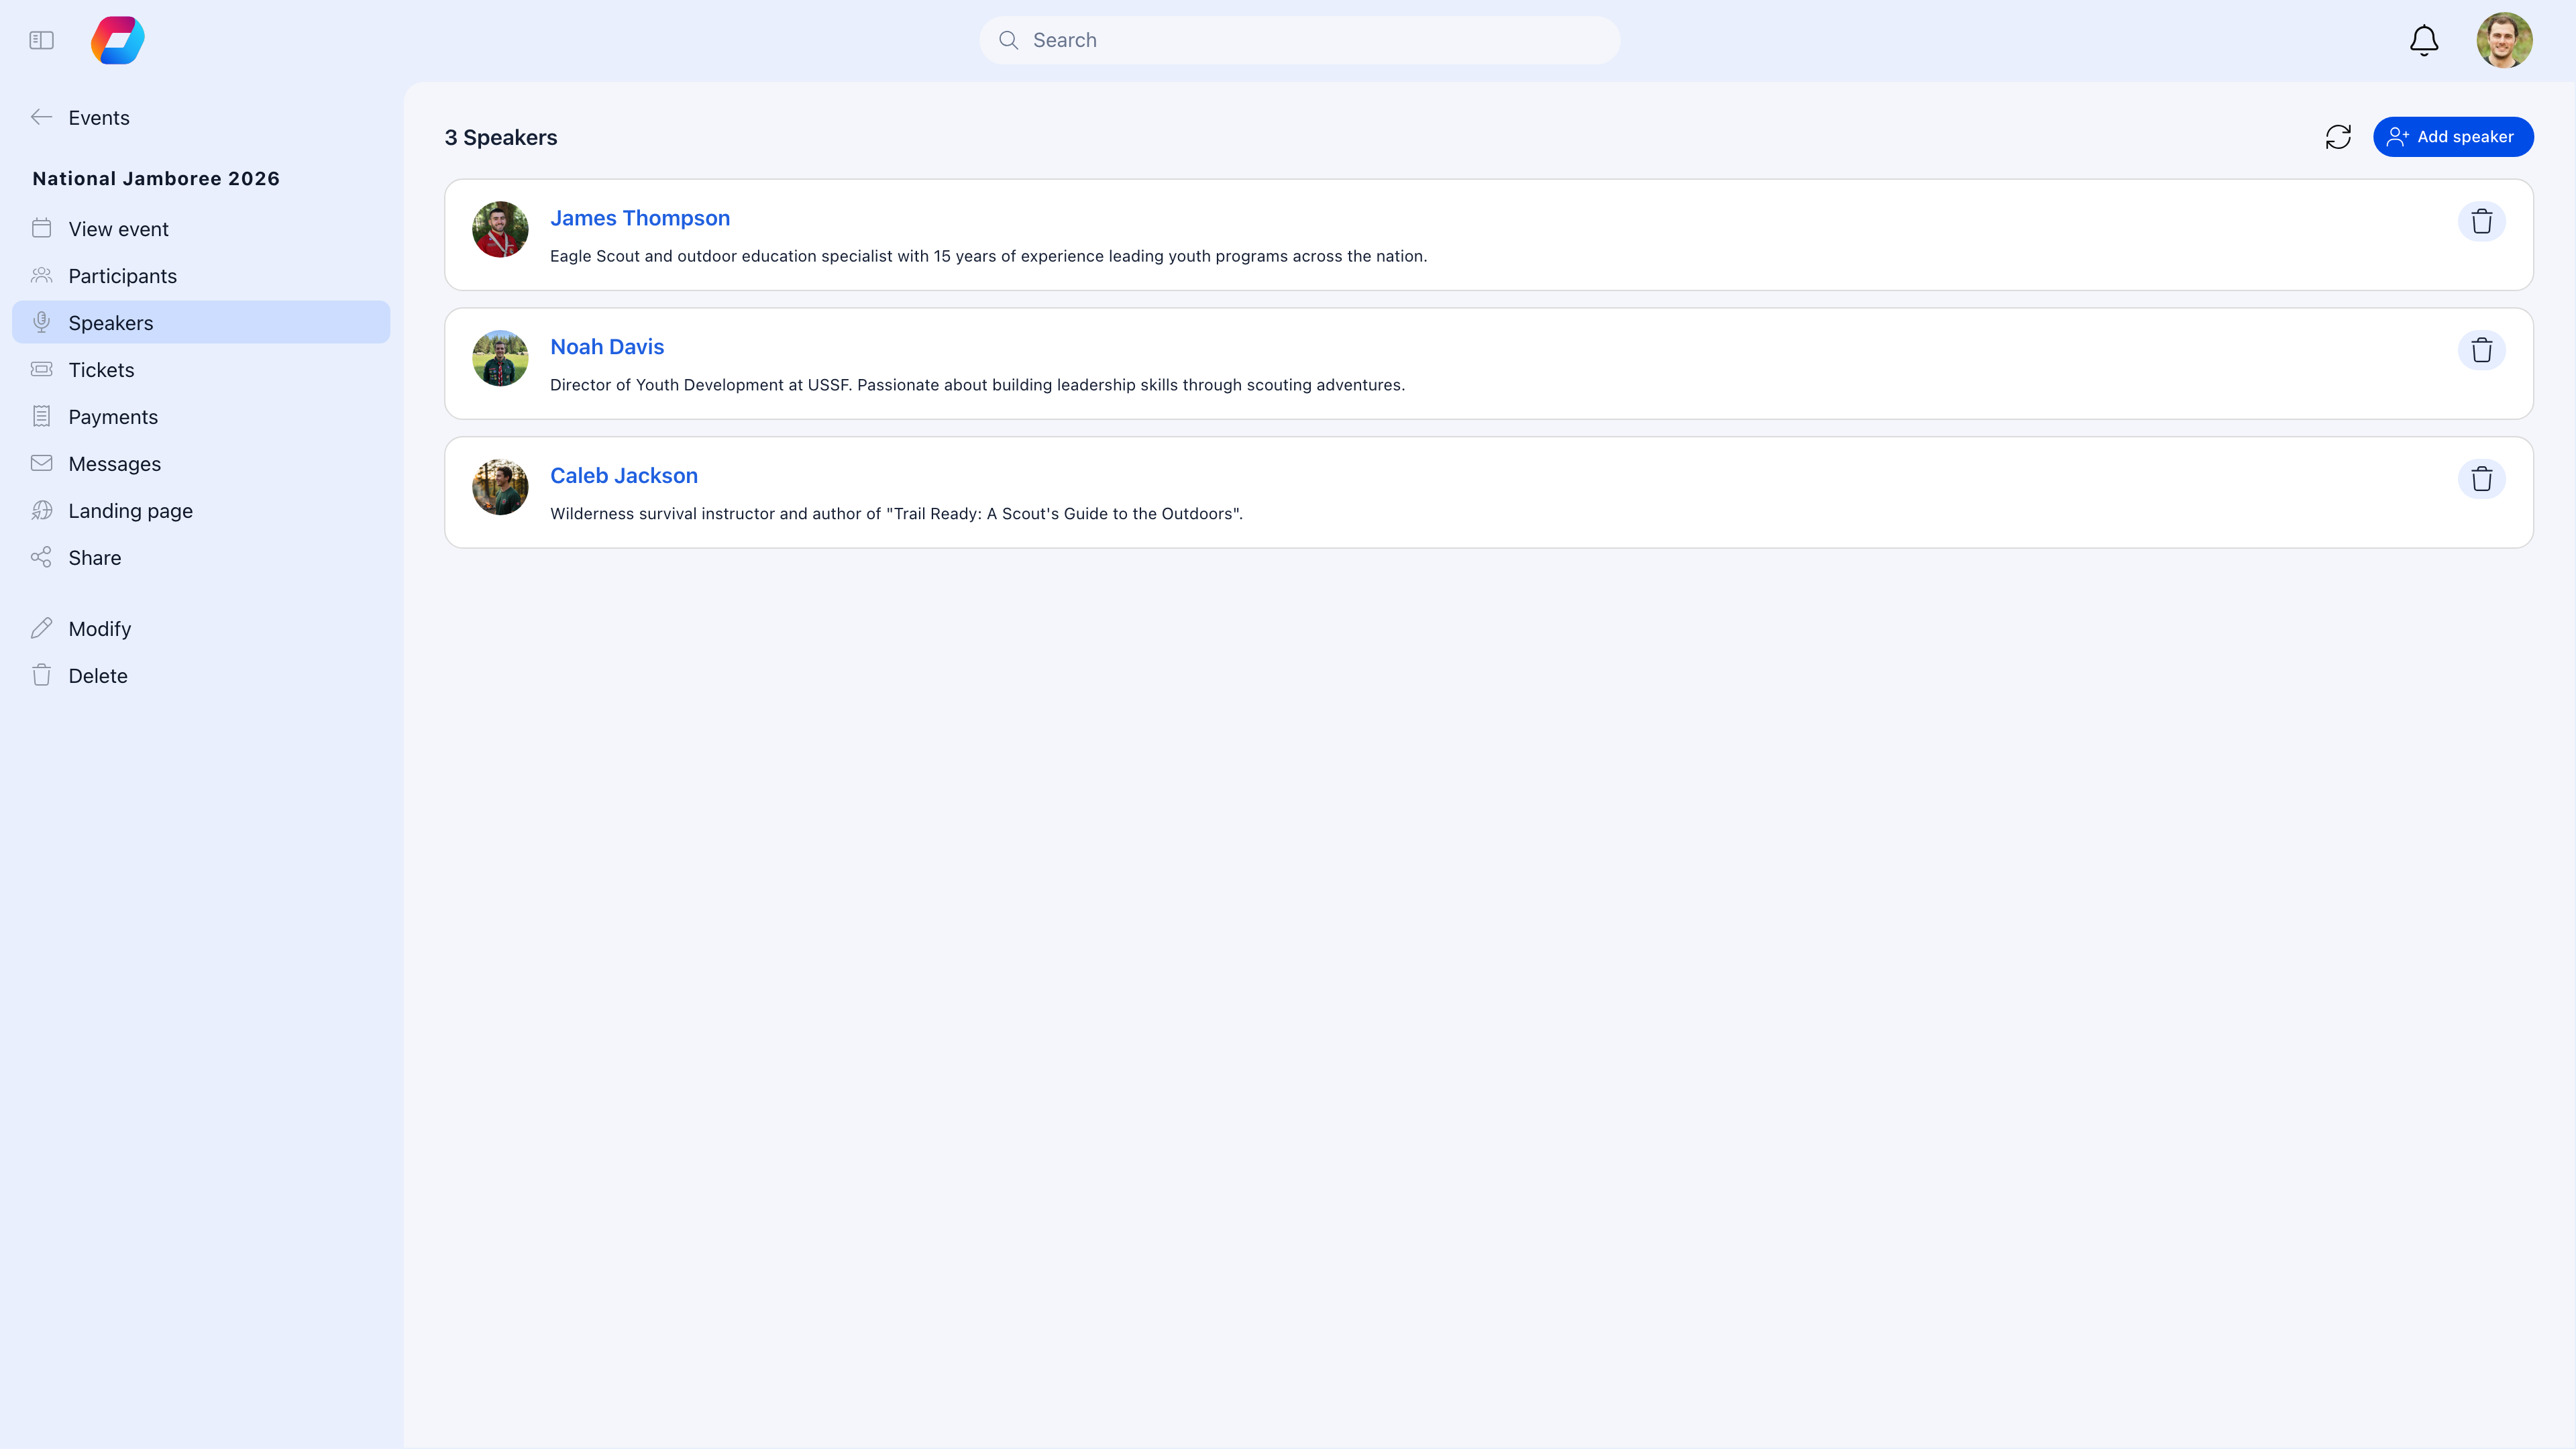Remove Noah Davis using trash icon
2576x1449 pixels.
click(2481, 350)
